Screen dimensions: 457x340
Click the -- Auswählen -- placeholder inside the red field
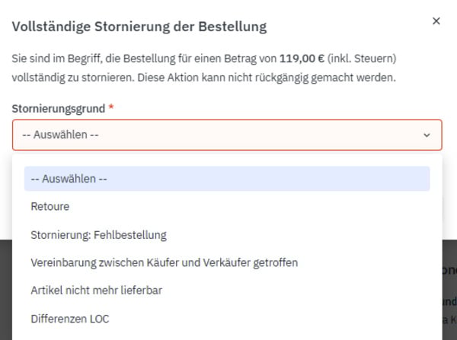click(60, 135)
